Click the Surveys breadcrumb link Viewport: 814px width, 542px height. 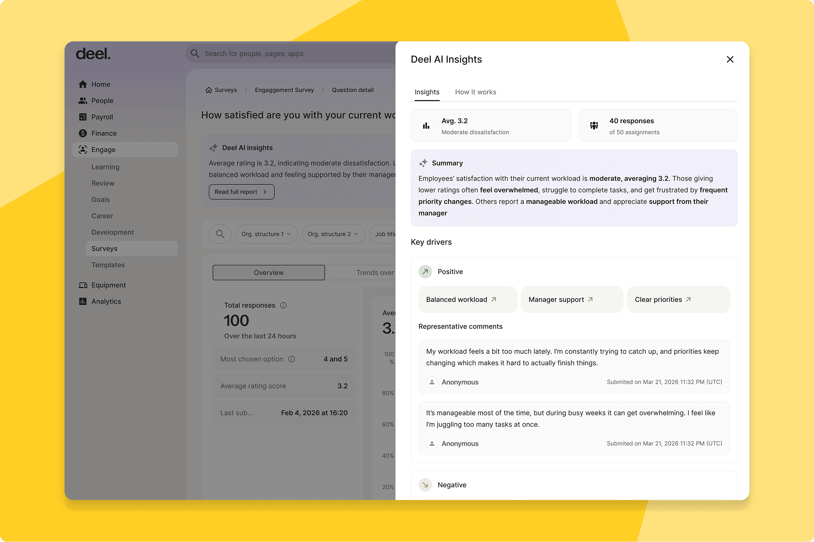225,90
